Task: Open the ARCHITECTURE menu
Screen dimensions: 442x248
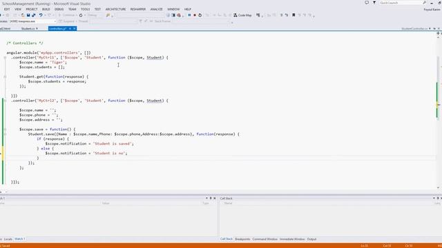Action: (x=115, y=9)
